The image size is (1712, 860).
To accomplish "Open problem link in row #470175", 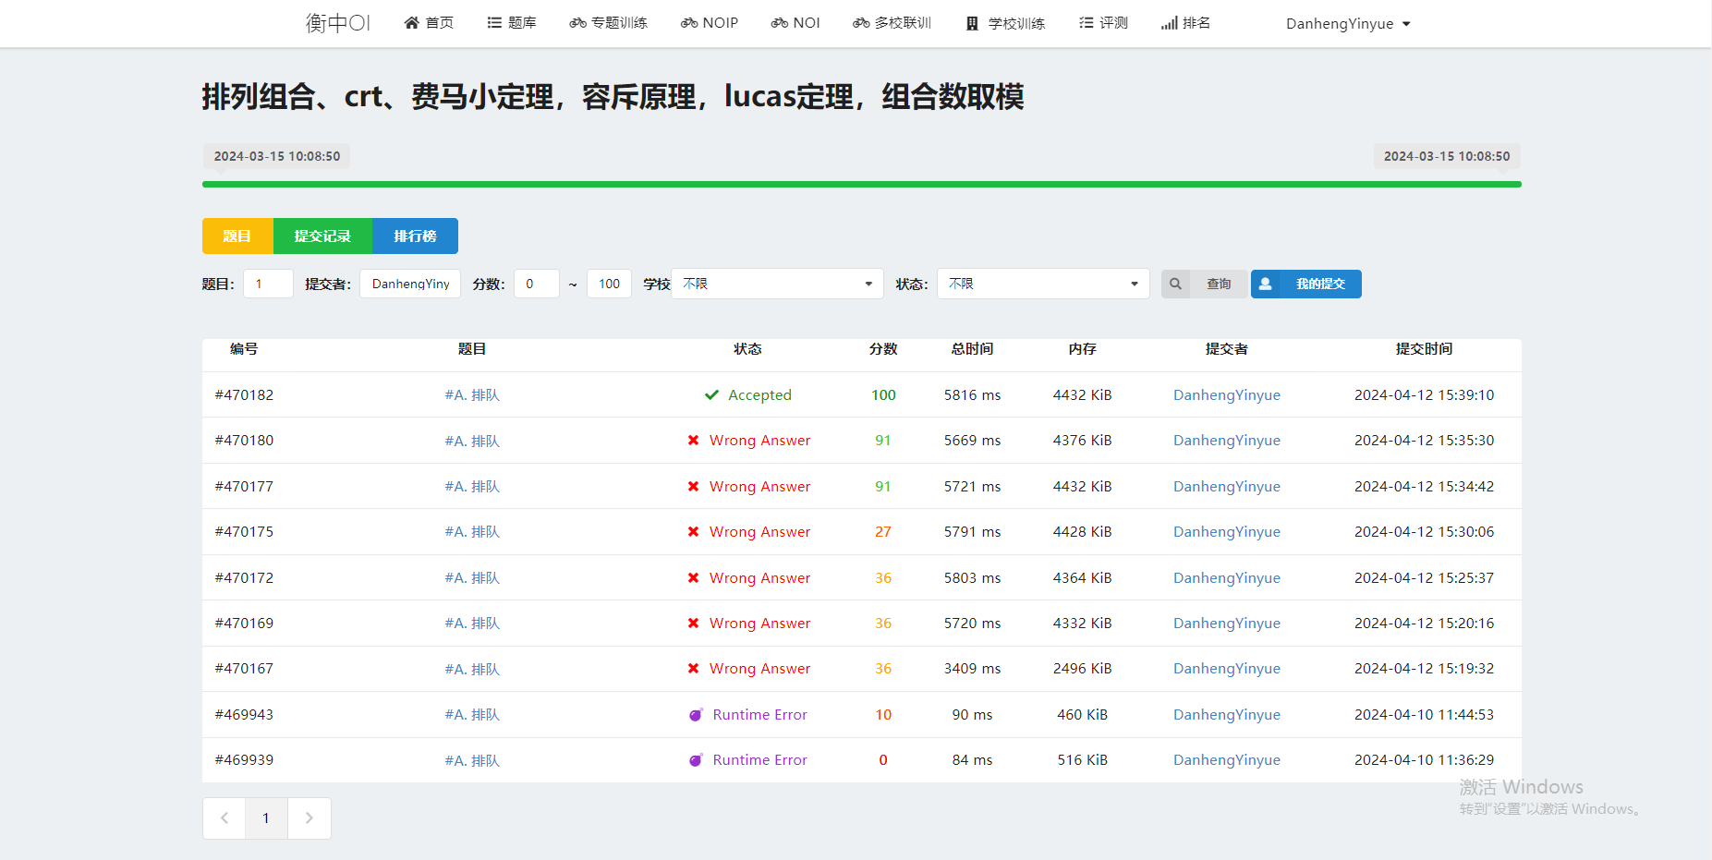I will (x=472, y=531).
